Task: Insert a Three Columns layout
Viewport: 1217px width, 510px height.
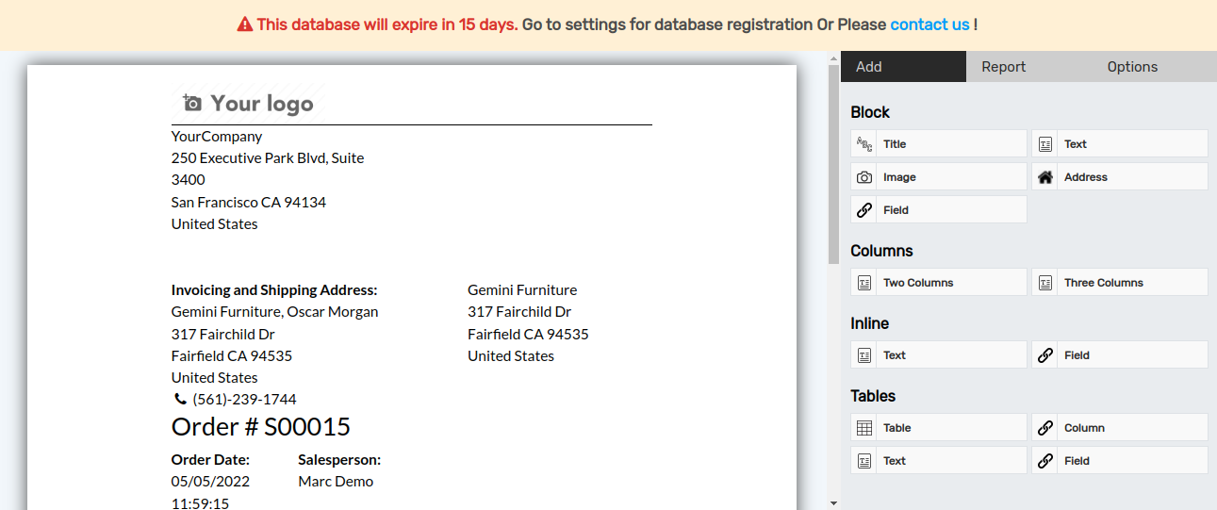Action: click(x=1120, y=283)
